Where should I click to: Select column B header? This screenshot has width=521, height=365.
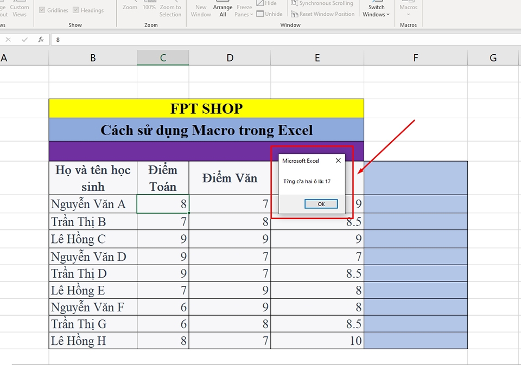[93, 58]
